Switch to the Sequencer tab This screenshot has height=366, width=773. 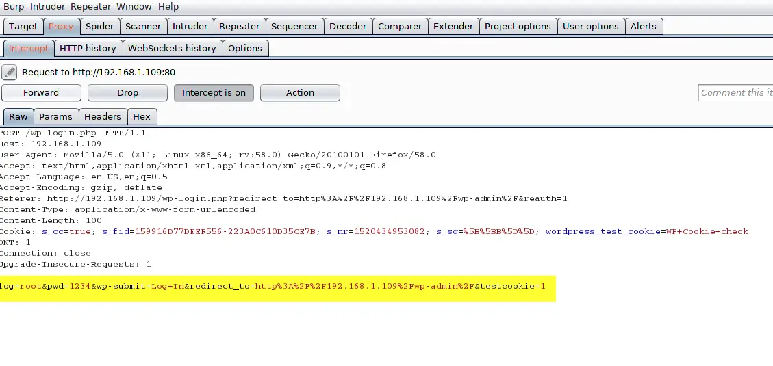click(294, 27)
